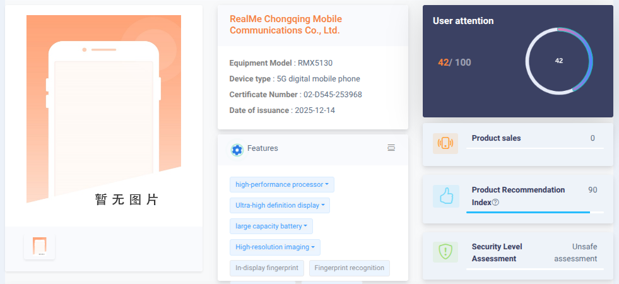The image size is (619, 284).
Task: Click the User attention circular gauge
Action: 558,61
